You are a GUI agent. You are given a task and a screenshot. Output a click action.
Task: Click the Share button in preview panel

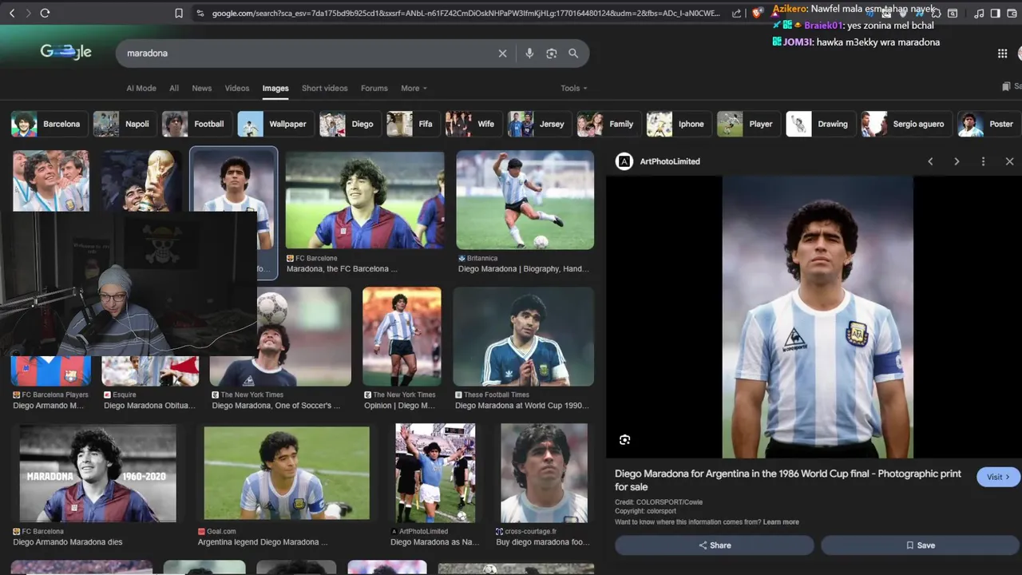click(x=715, y=545)
